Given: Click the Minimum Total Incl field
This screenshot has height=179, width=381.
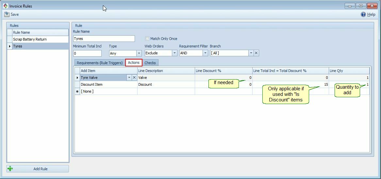Looking at the screenshot, I should [x=88, y=53].
